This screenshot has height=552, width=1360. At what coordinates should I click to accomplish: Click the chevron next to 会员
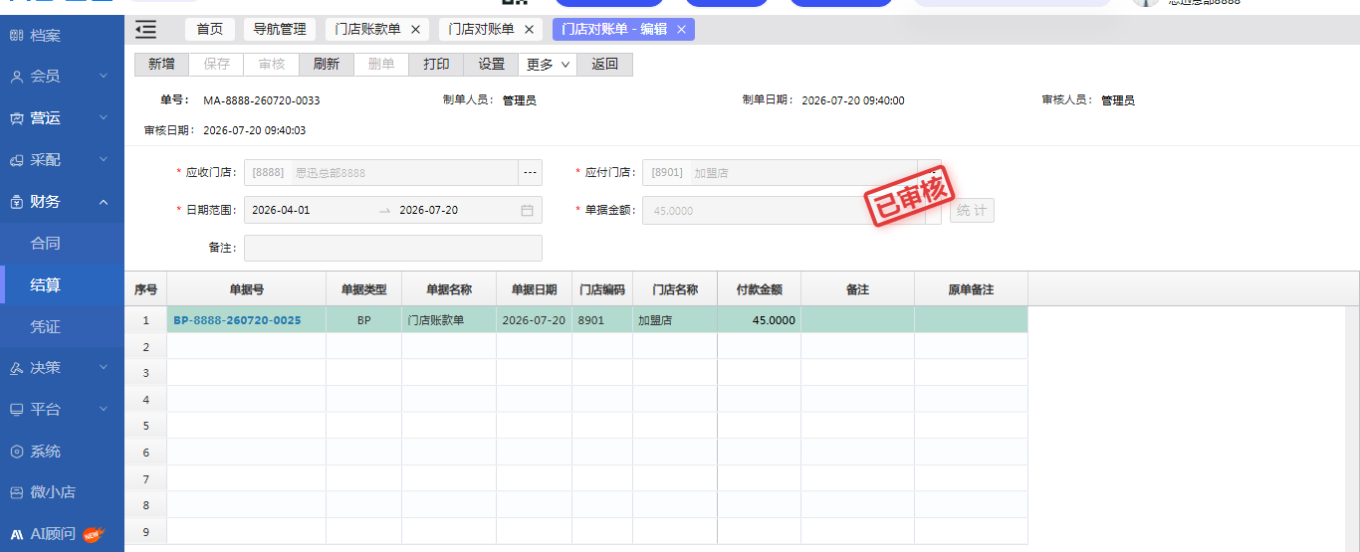104,77
